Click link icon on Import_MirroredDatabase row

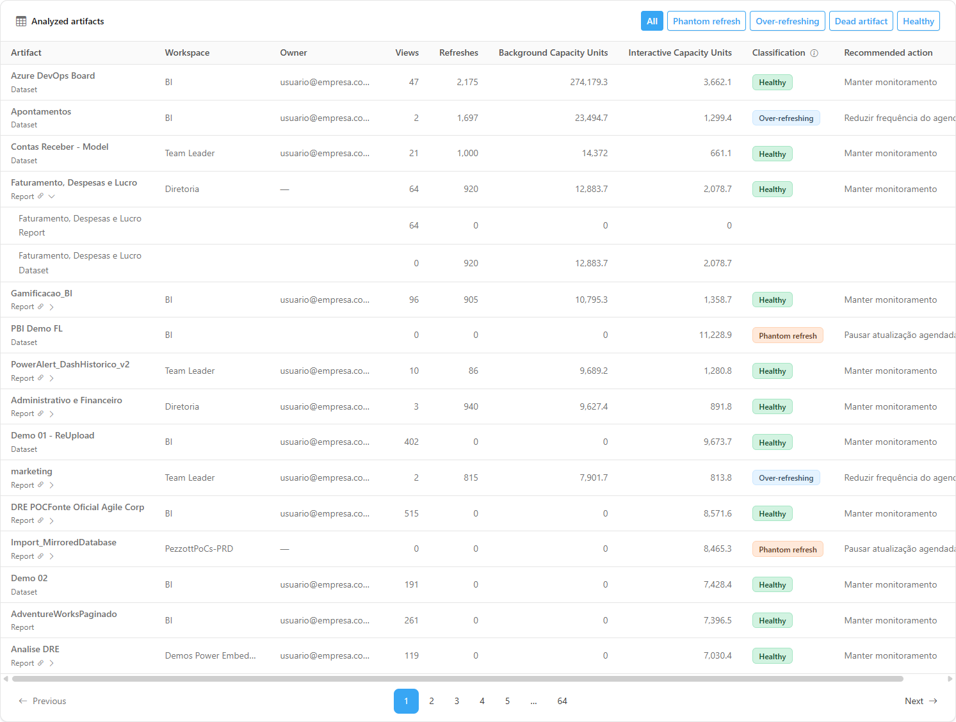tap(40, 556)
